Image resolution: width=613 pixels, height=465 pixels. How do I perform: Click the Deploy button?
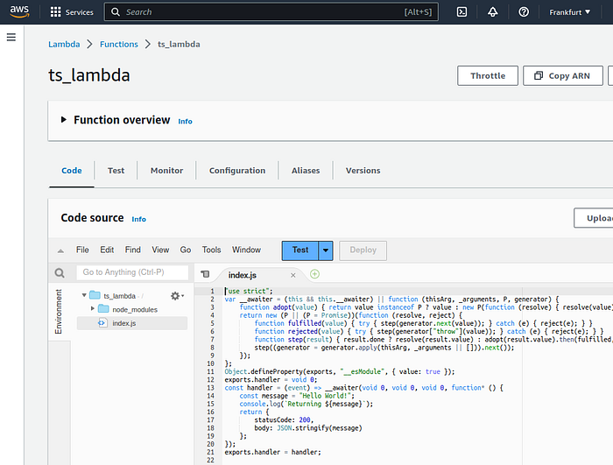pos(363,250)
